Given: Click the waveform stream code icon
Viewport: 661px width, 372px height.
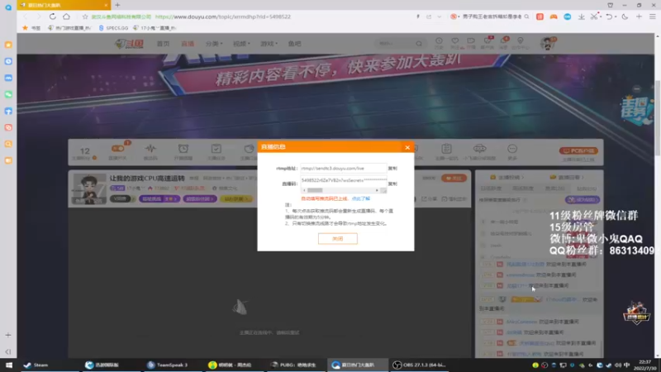Looking at the screenshot, I should pos(150,149).
